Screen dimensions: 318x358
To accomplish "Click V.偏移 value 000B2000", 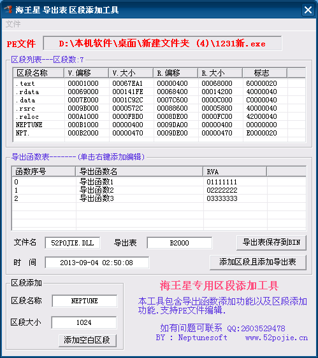I will 83,133.
